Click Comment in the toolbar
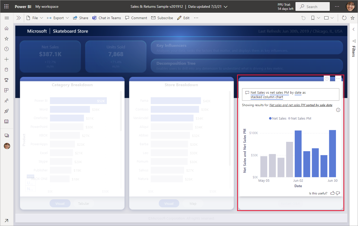The image size is (358, 226). [x=136, y=18]
